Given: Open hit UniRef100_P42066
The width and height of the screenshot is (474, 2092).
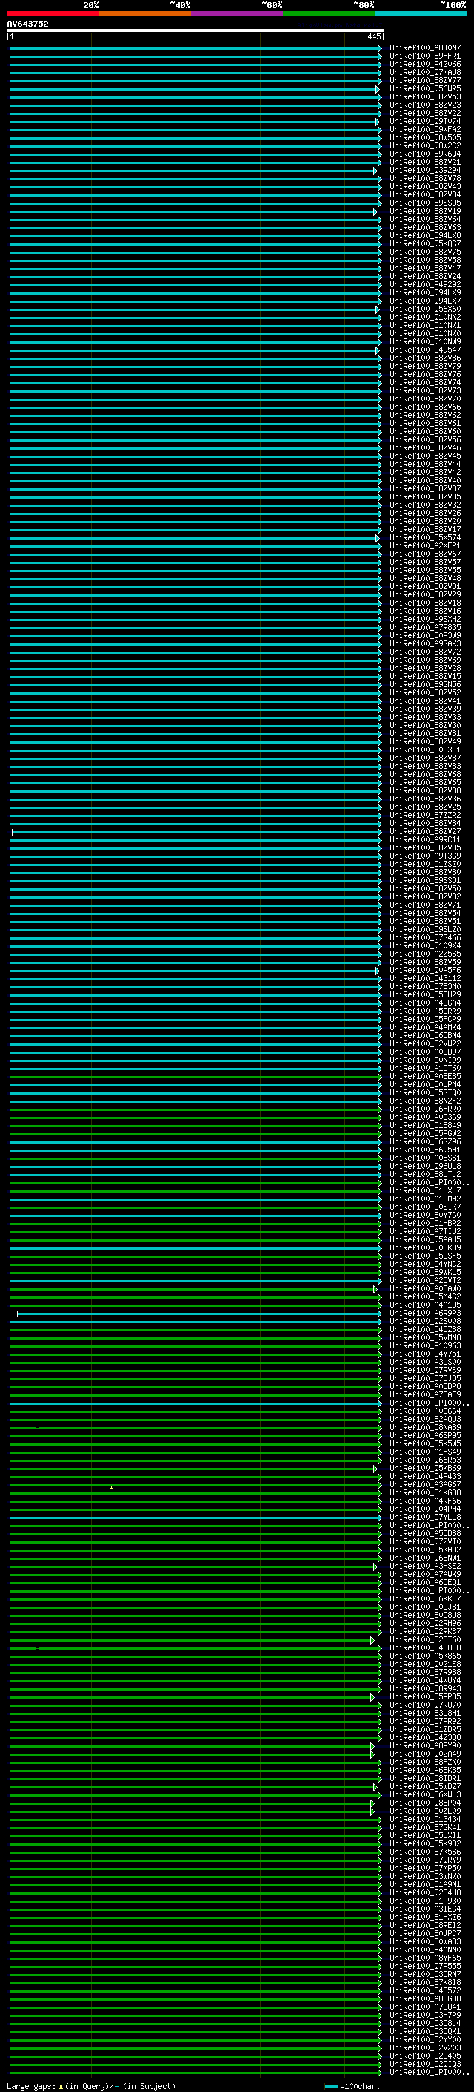Looking at the screenshot, I should pos(424,64).
